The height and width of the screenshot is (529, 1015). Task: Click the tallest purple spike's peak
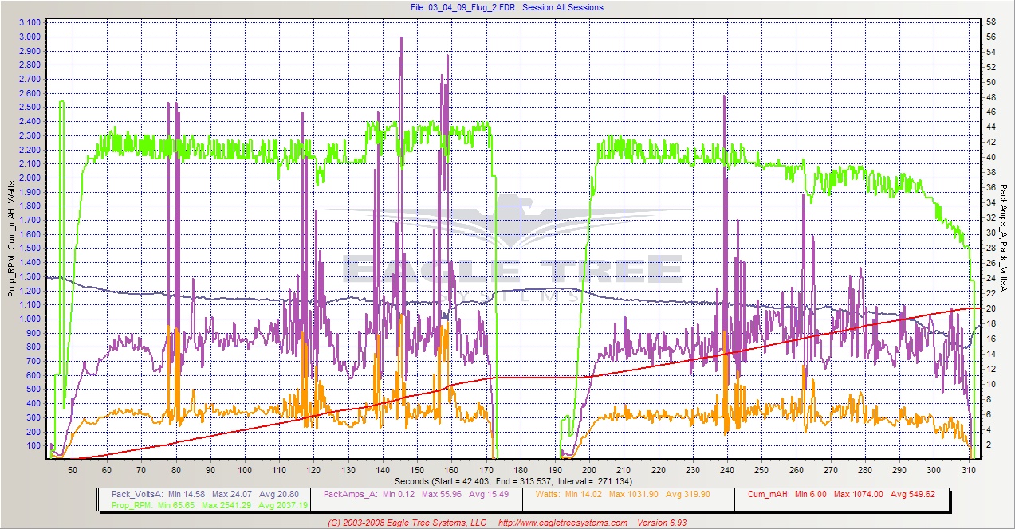(400, 38)
